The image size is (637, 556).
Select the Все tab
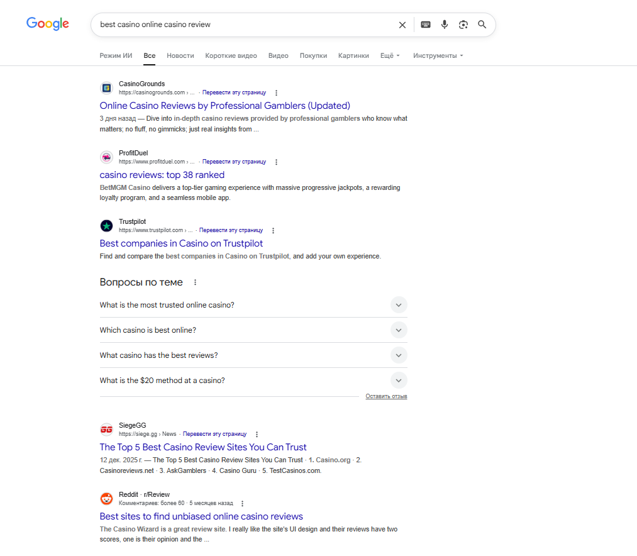click(x=150, y=56)
